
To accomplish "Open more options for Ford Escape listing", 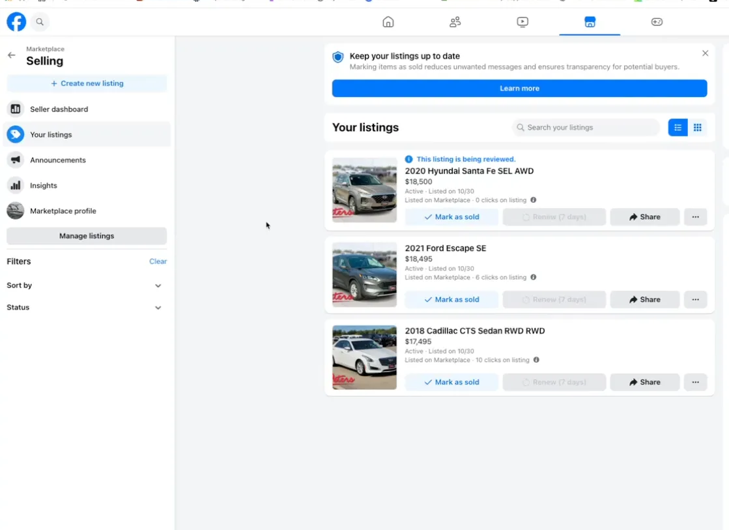I will [695, 300].
